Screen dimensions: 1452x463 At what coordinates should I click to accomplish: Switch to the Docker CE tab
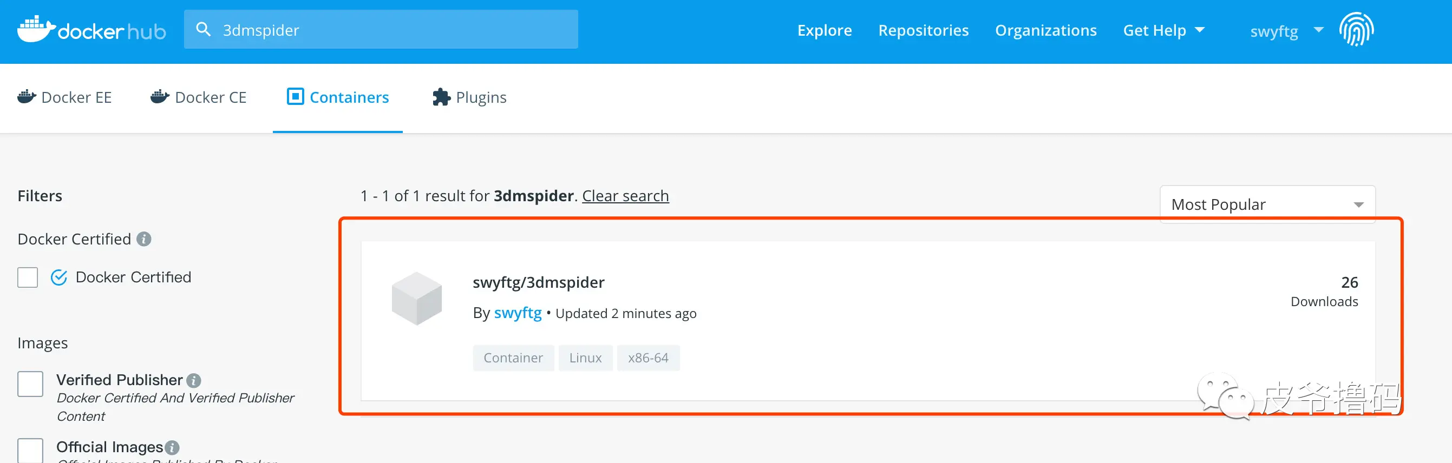(198, 97)
